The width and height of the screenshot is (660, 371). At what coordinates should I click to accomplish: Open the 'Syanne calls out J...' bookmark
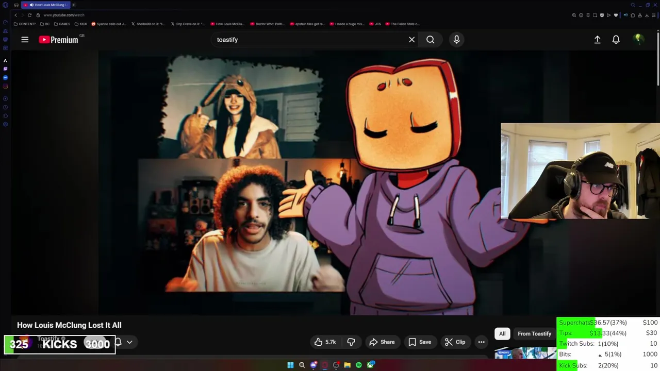coord(109,24)
